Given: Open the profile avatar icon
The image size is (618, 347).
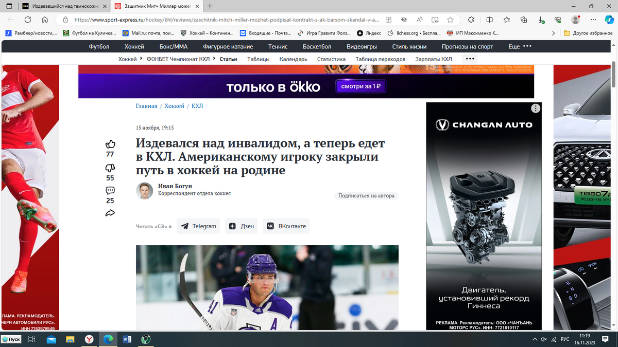Looking at the screenshot, I should coord(576,20).
